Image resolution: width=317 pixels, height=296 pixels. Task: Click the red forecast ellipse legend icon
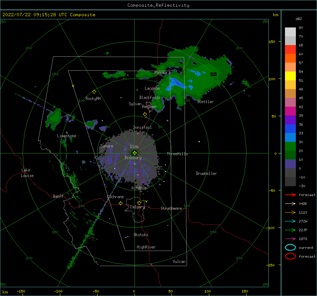[x=290, y=256]
